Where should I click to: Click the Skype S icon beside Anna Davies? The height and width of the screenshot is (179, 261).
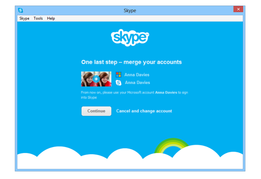118,82
